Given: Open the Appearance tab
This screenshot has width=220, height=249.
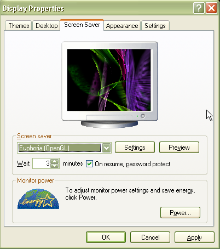Looking at the screenshot, I should [x=122, y=26].
